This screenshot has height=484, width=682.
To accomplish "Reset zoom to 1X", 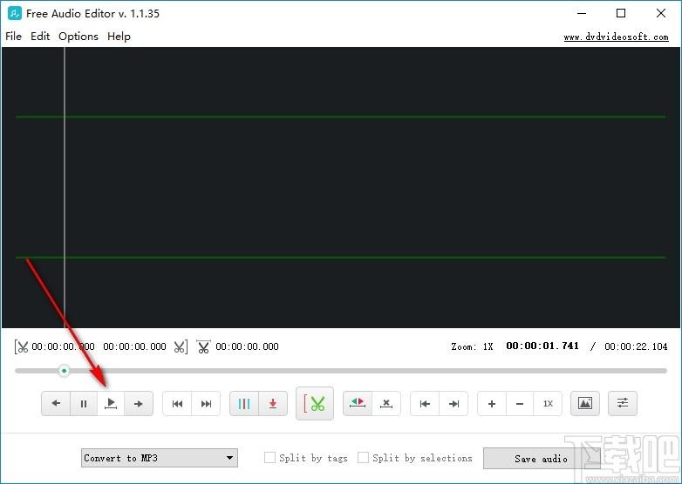I will click(548, 404).
